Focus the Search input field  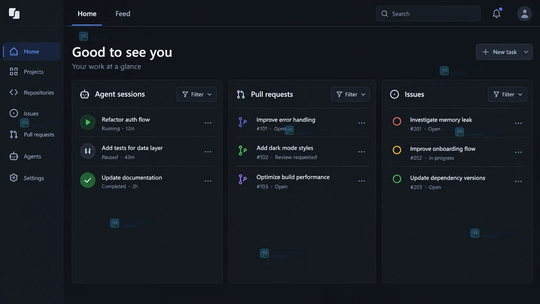tap(428, 14)
